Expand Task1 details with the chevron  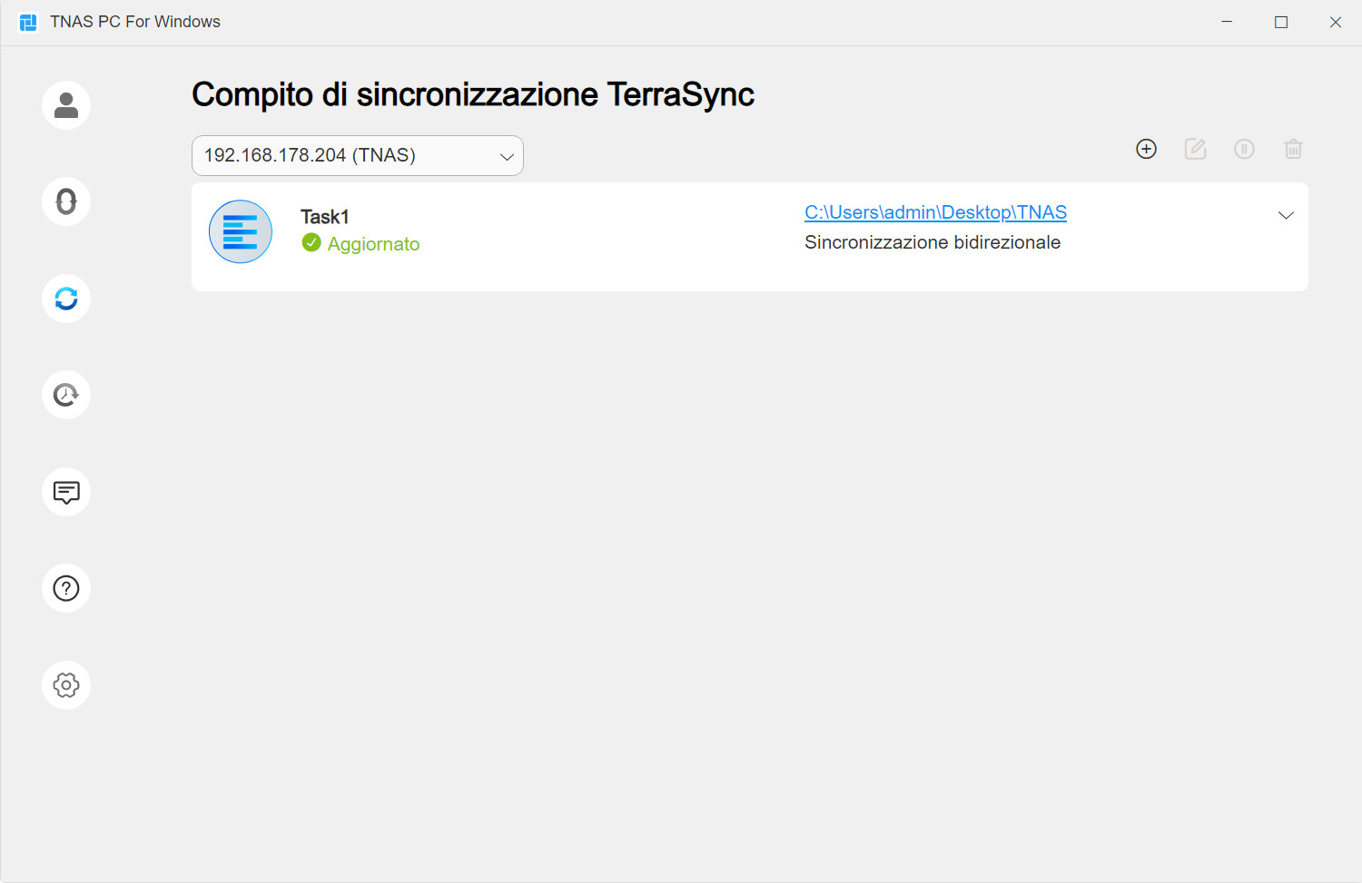(x=1286, y=215)
